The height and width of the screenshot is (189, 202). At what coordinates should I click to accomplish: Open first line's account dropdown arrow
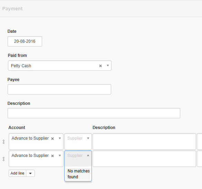60,138
